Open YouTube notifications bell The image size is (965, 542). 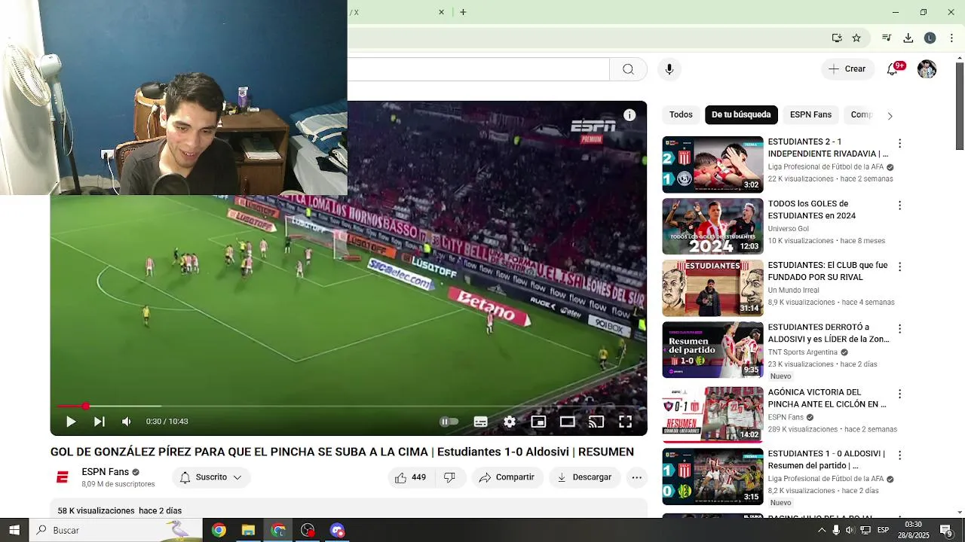pyautogui.click(x=893, y=69)
